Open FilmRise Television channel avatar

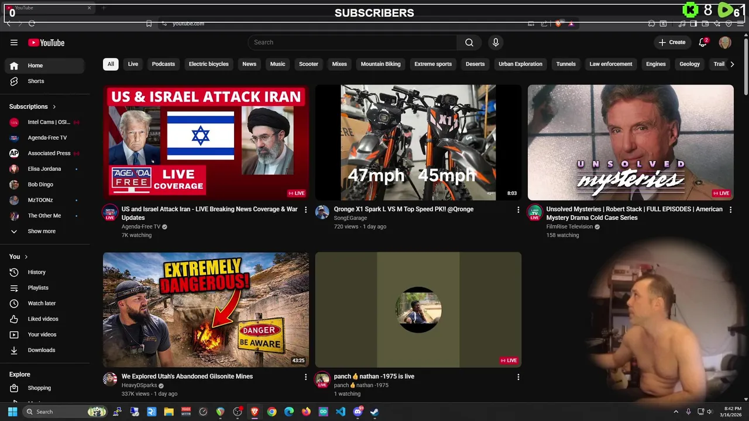(x=534, y=212)
